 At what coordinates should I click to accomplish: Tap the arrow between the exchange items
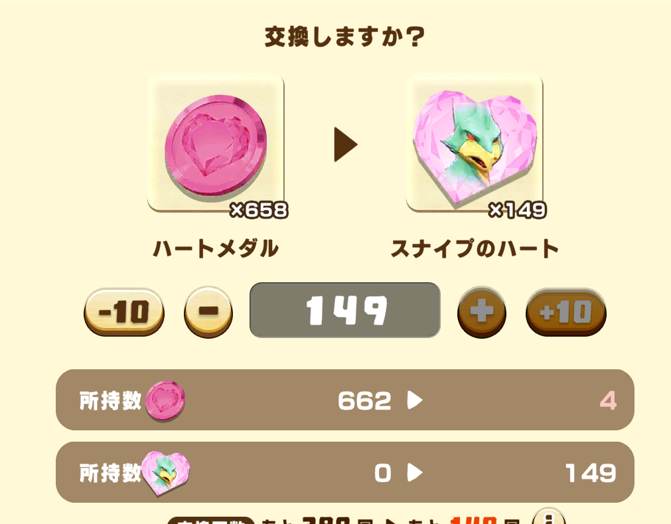pos(345,144)
